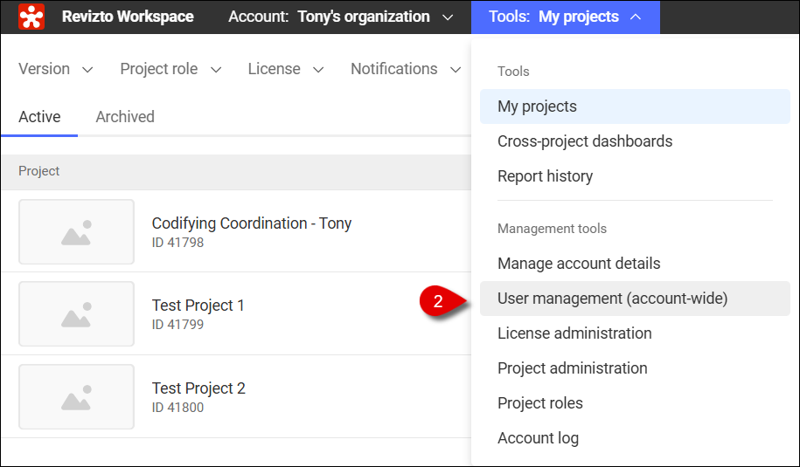Open Report history

635,176
